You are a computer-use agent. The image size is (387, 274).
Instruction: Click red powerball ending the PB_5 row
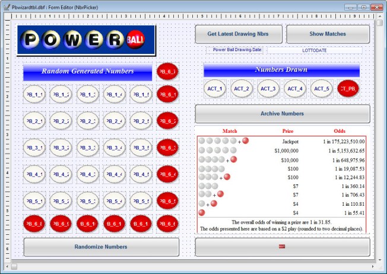167,201
